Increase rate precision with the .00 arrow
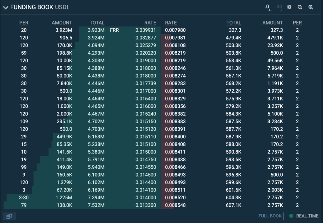This screenshot has width=323, height=223. (x=279, y=8)
